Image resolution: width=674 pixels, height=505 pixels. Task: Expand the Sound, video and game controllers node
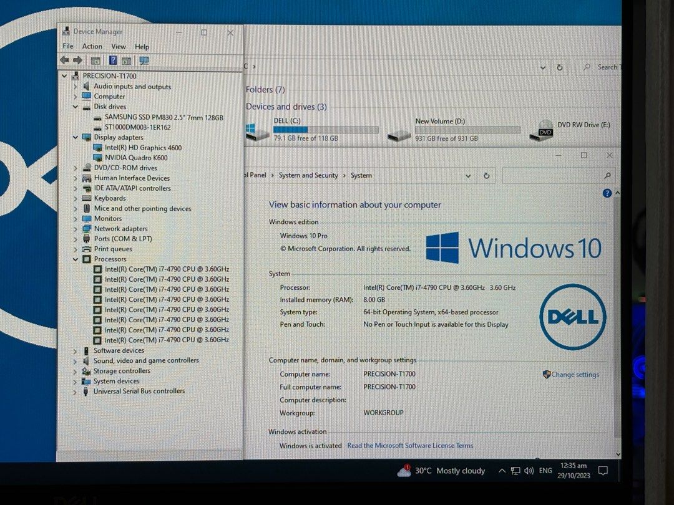pyautogui.click(x=76, y=360)
